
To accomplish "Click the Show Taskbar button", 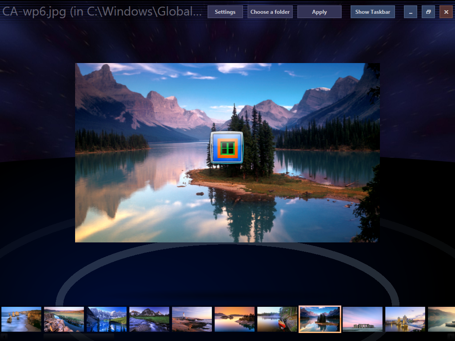I will [x=373, y=12].
